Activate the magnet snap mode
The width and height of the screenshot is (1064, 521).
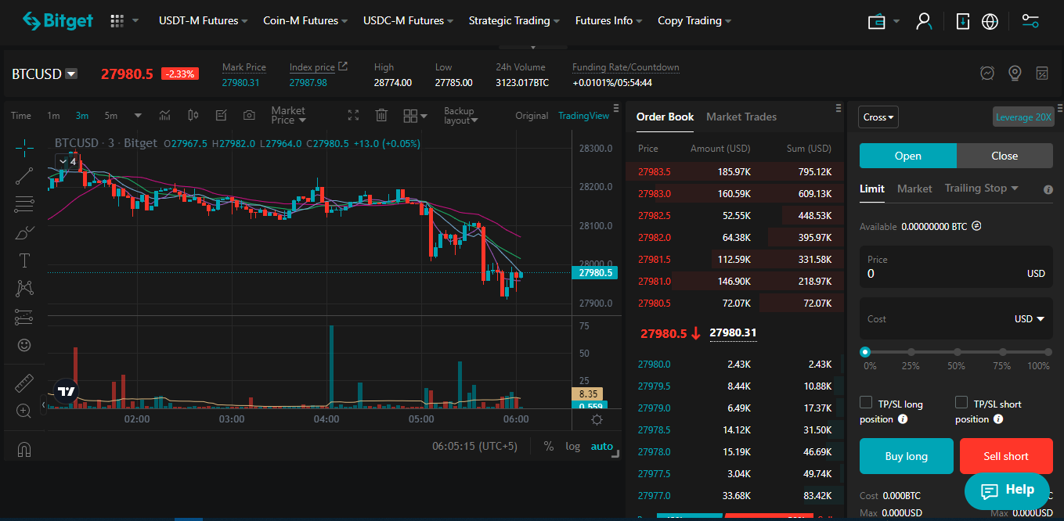(x=24, y=449)
